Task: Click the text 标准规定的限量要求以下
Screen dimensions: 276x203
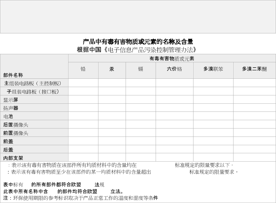Action: pos(202,165)
